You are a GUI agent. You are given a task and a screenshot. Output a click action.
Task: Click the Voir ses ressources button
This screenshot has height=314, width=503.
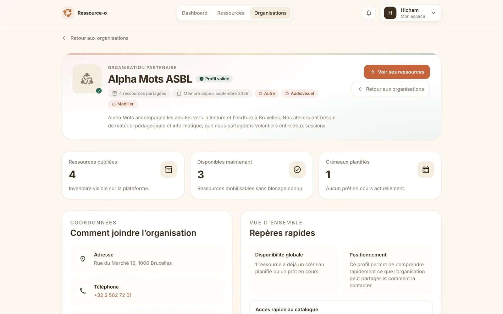[397, 72]
